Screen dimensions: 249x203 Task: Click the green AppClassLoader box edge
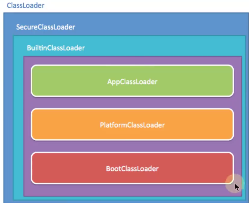[132, 65]
